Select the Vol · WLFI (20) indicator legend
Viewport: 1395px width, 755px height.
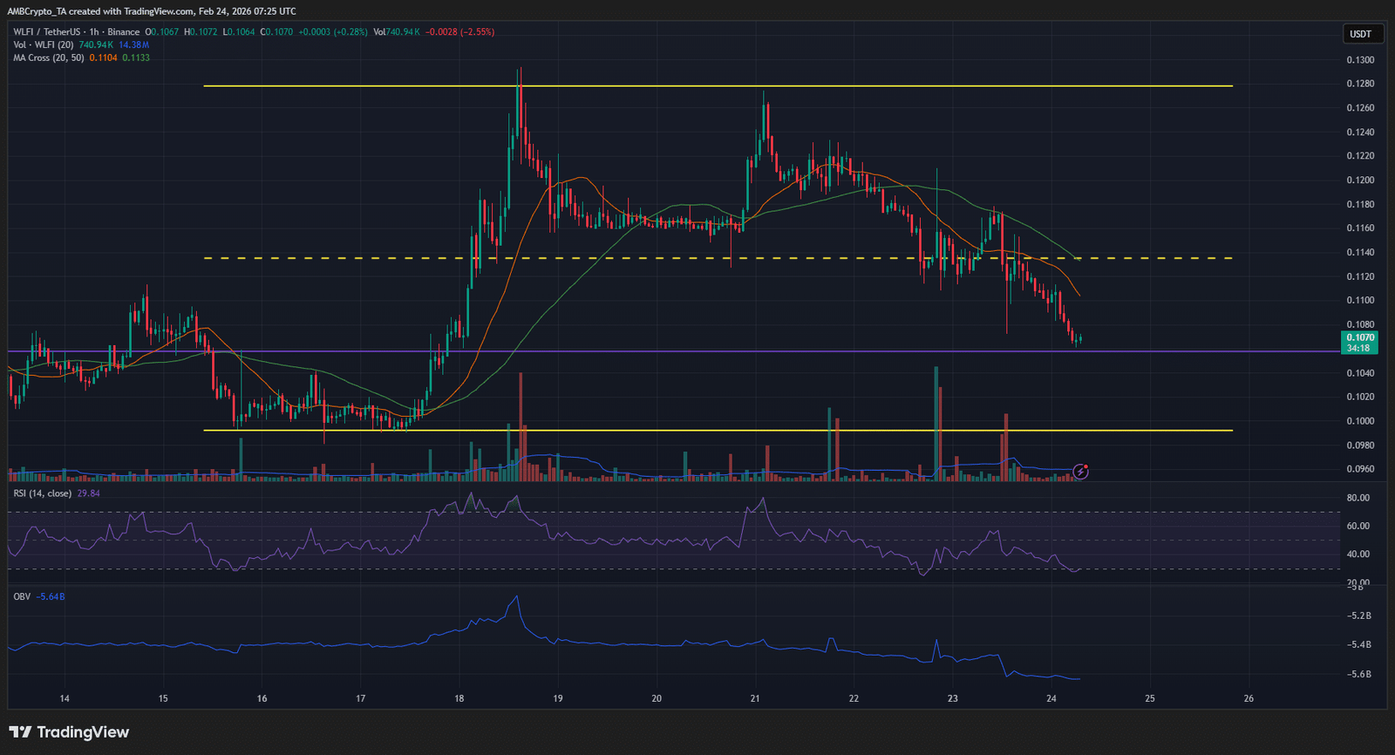coord(44,44)
